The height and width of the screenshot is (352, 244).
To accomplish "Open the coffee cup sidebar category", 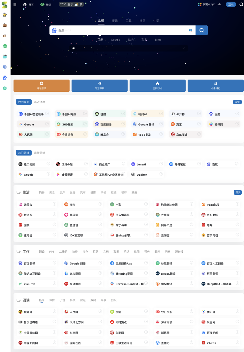I will point(5,15).
